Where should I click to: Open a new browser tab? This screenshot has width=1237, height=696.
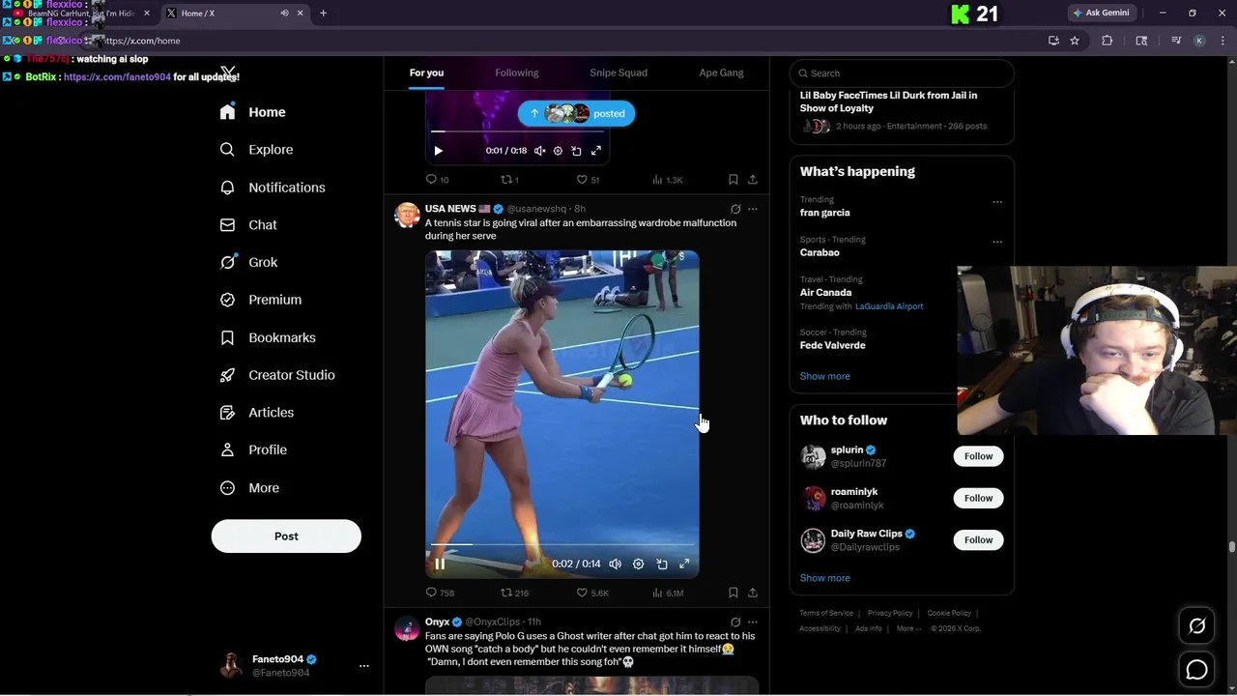323,13
